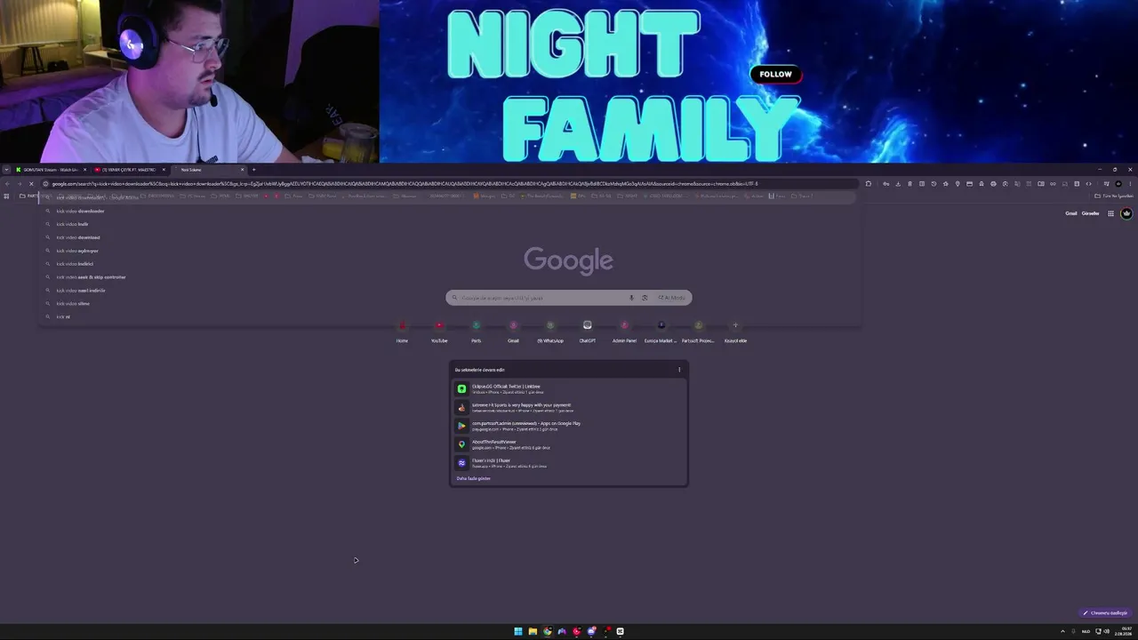Go back to the previous page
Image resolution: width=1138 pixels, height=640 pixels.
click(x=7, y=184)
